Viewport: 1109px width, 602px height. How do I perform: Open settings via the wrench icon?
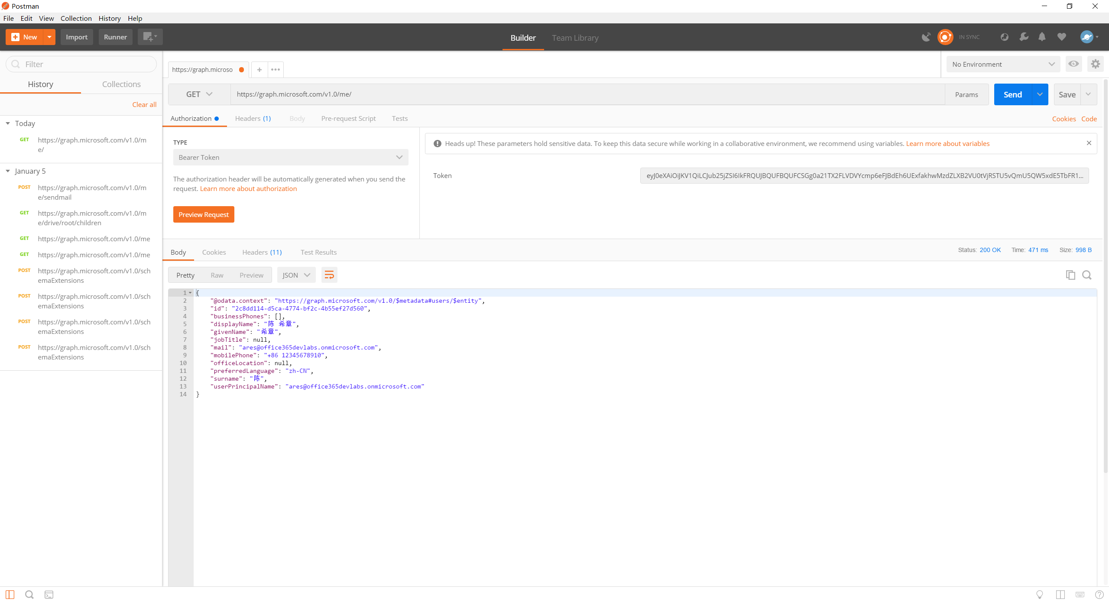[x=1024, y=37]
